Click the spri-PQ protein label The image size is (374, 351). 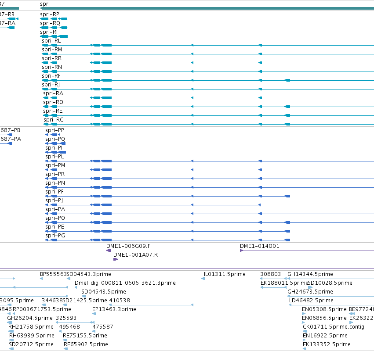pos(55,139)
